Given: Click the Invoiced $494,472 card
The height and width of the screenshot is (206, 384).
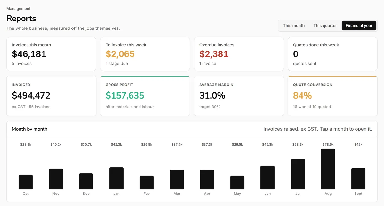Looking at the screenshot, I should point(51,96).
